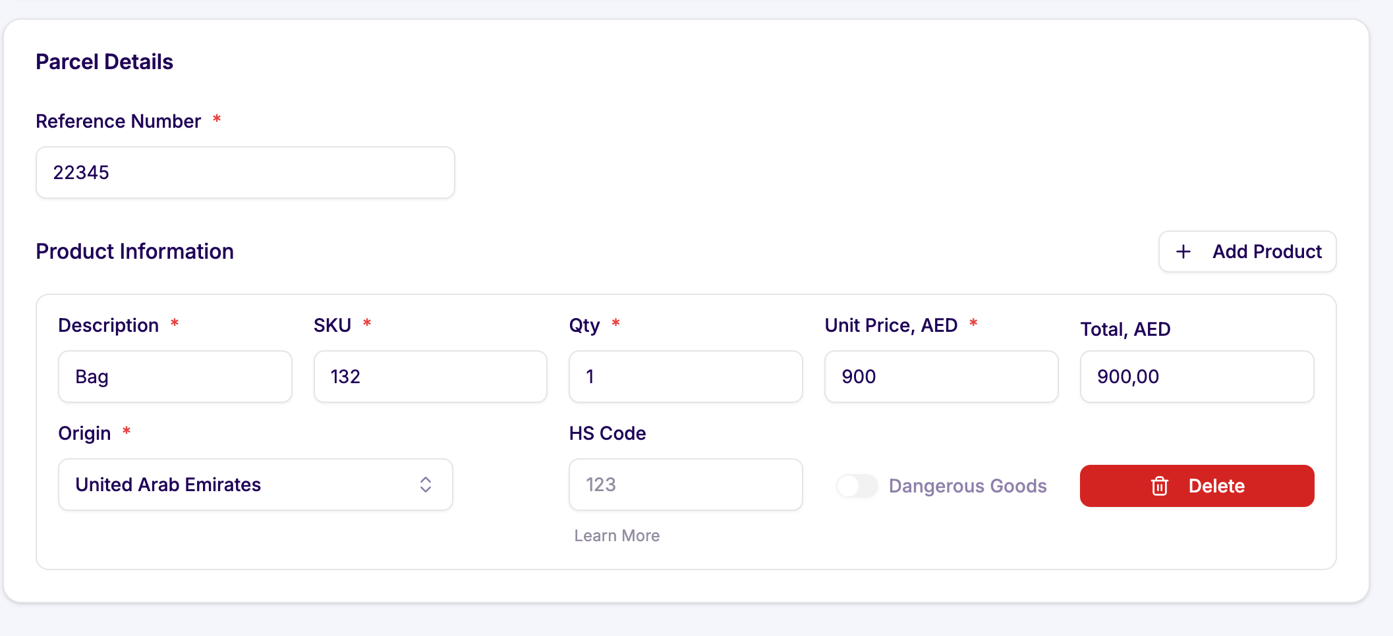This screenshot has width=1393, height=636.
Task: Open the Origin country dropdown
Action: pos(256,485)
